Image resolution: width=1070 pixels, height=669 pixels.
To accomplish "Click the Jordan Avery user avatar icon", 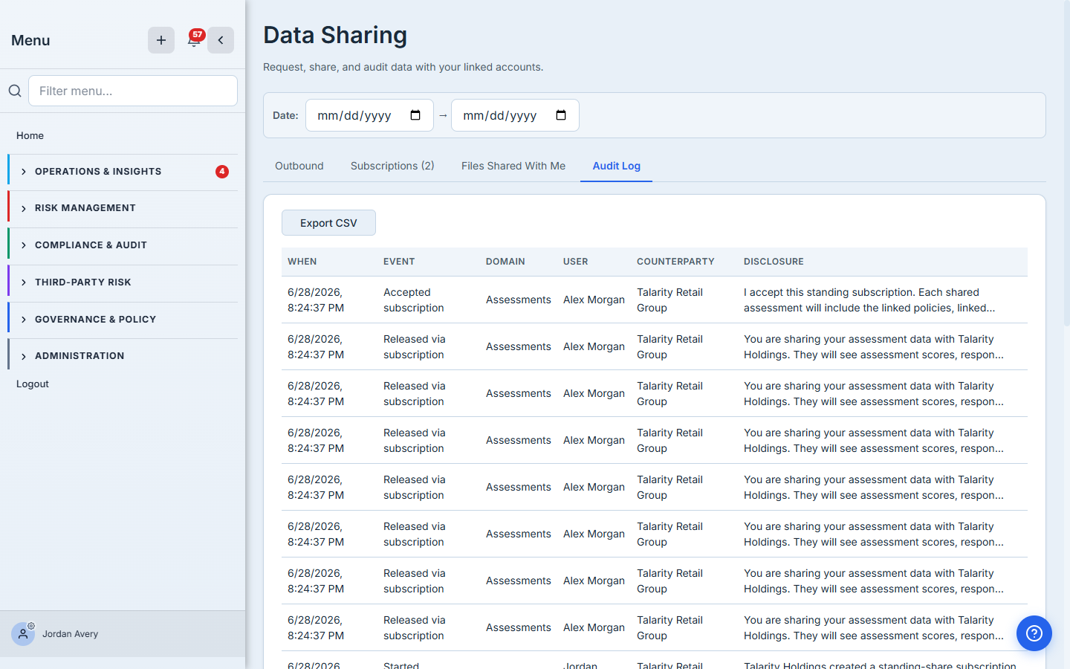I will coord(23,634).
